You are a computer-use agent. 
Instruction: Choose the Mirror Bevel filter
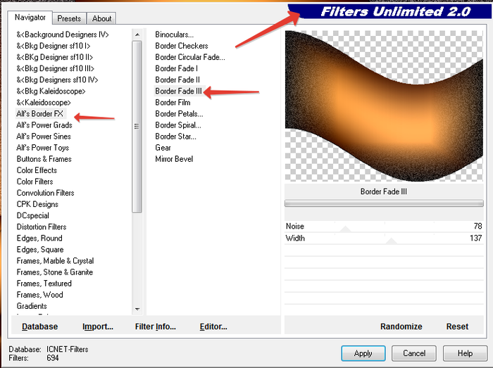(x=174, y=159)
